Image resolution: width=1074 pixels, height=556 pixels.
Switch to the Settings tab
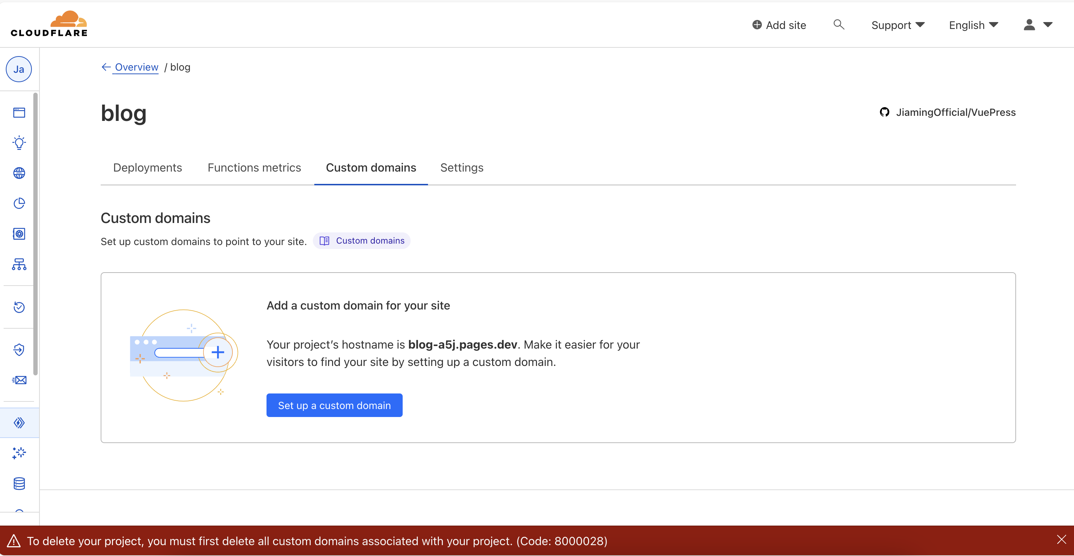pos(462,168)
